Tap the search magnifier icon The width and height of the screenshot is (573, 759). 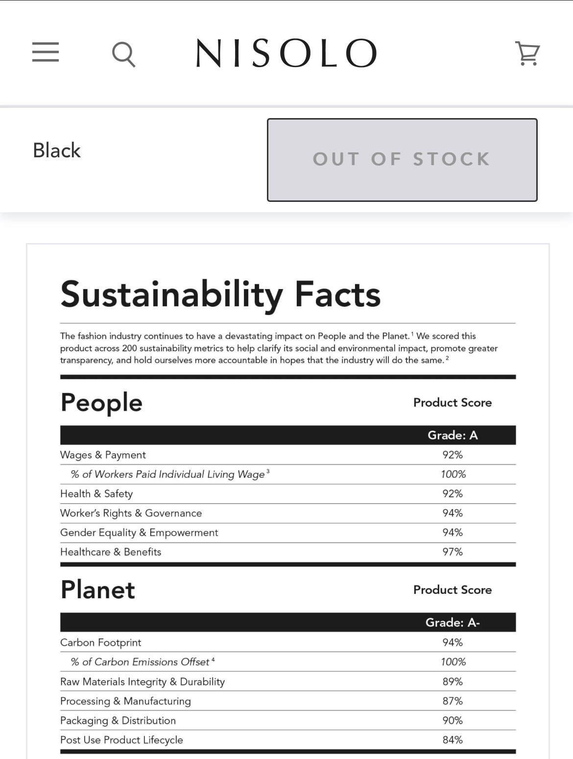(123, 54)
